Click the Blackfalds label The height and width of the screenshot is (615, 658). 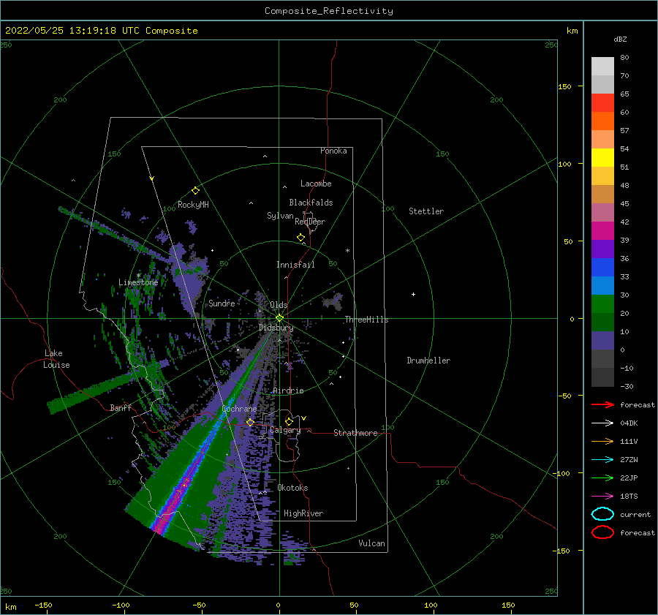tap(311, 203)
